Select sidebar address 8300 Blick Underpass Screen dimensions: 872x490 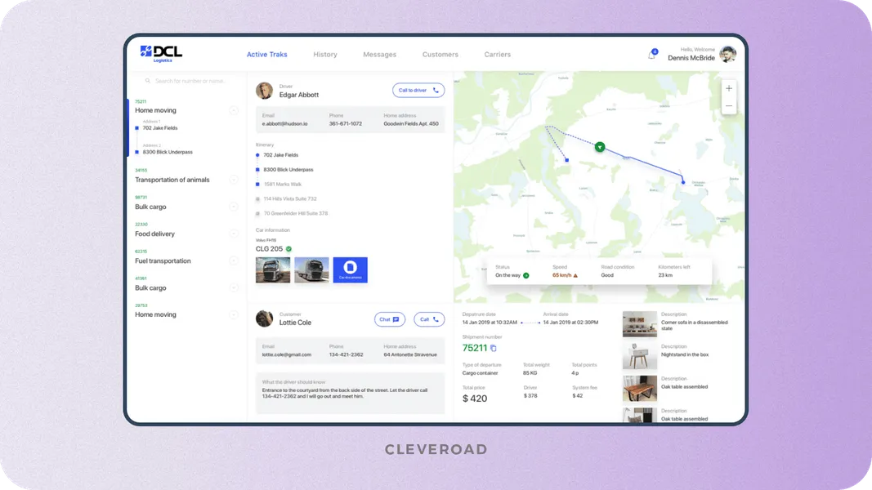[168, 152]
